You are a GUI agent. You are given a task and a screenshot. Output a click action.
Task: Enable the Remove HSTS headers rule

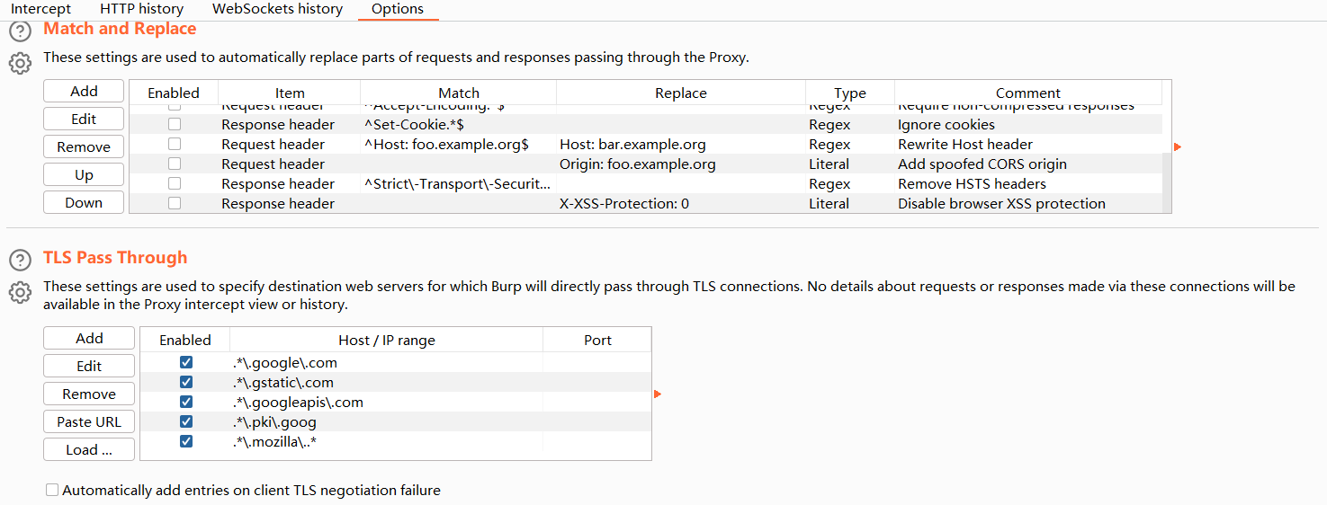coord(175,183)
